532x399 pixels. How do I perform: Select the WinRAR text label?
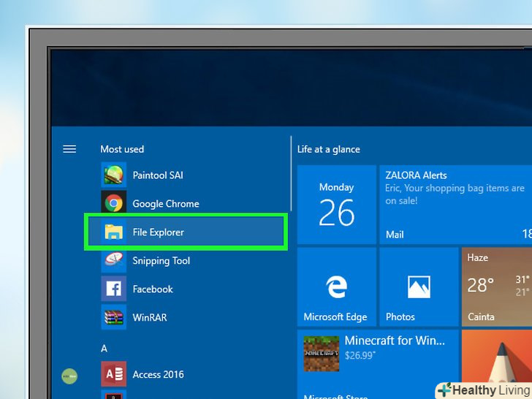pos(150,318)
